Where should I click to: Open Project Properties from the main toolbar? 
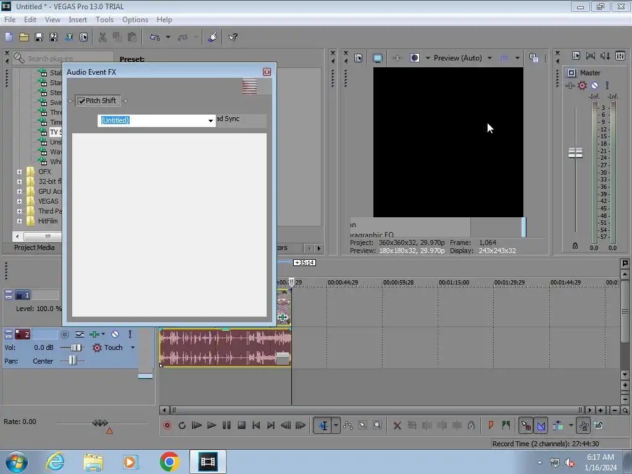tap(84, 37)
